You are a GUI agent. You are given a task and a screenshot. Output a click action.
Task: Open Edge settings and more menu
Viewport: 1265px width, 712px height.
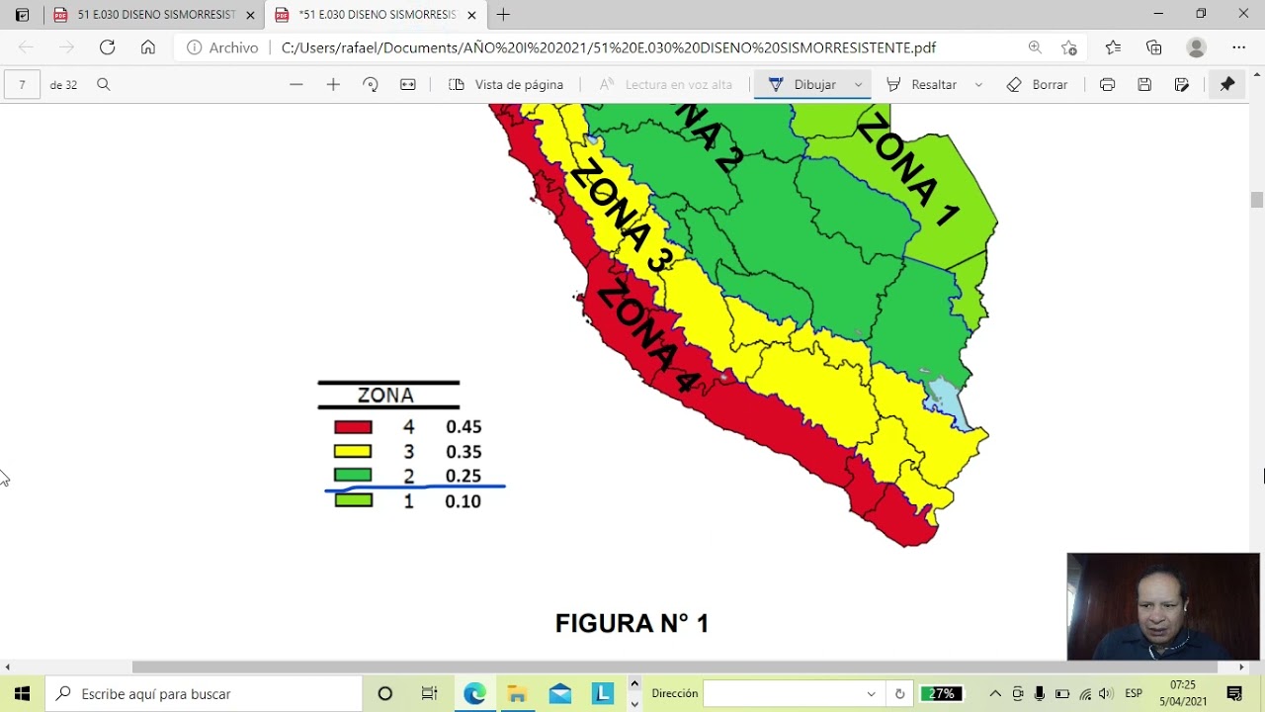(1238, 47)
